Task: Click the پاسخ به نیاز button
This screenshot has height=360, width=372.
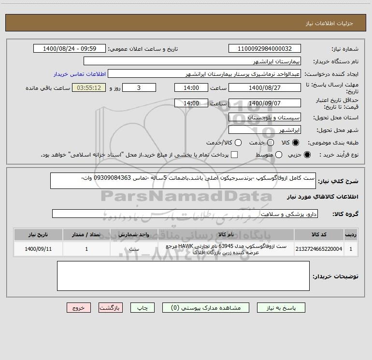Action: (281, 307)
